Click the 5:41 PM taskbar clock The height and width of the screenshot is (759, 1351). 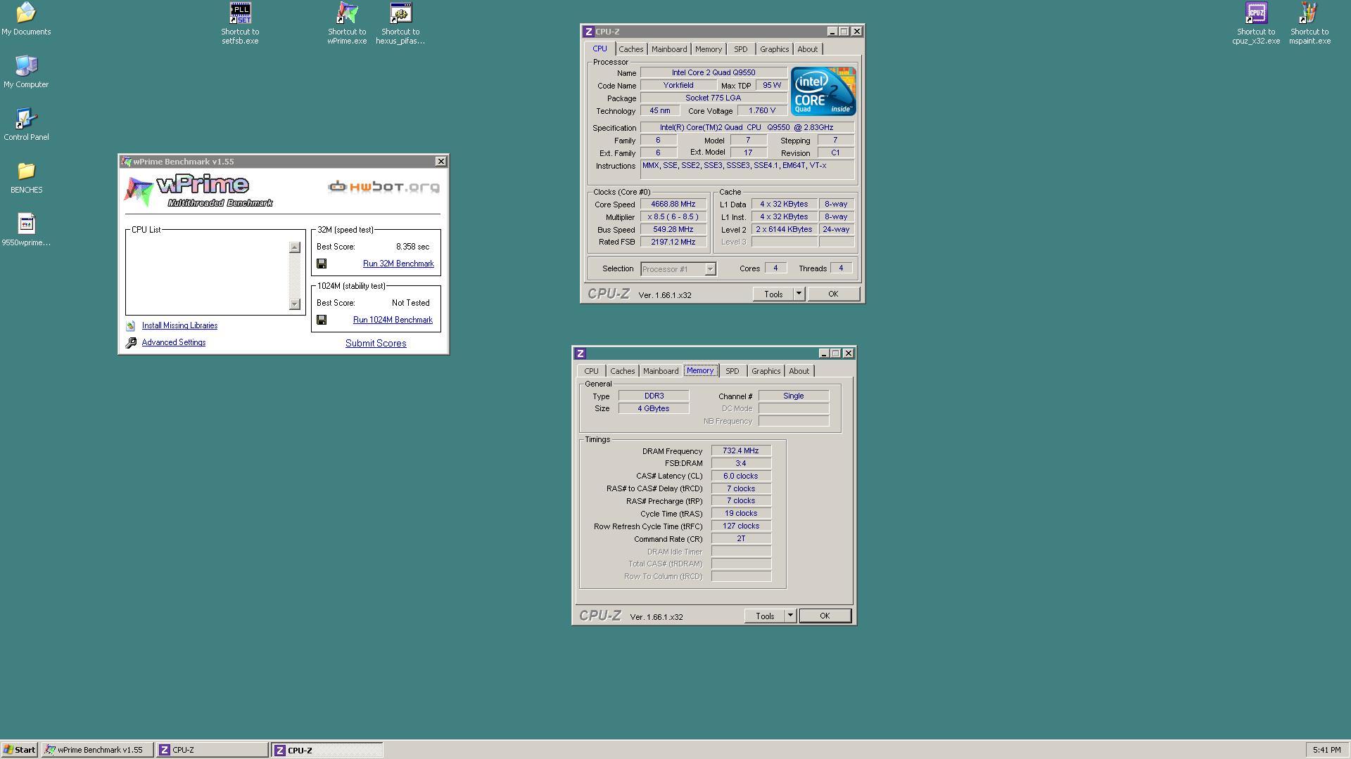pos(1326,750)
